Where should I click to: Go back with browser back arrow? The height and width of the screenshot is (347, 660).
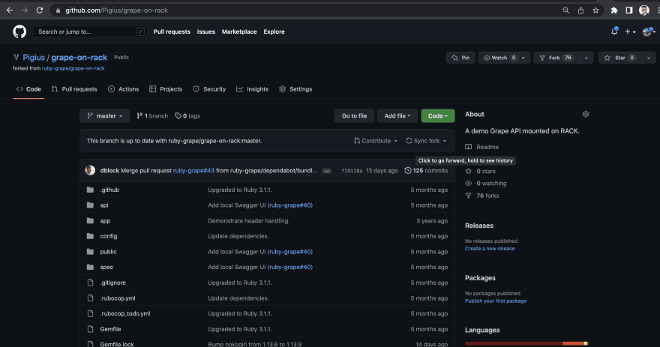pos(10,10)
